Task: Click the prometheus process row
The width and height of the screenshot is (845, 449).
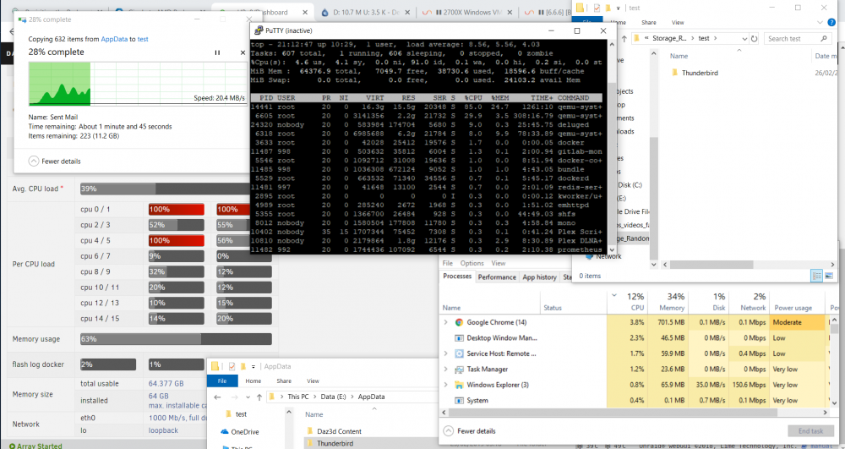Action: pyautogui.click(x=426, y=249)
